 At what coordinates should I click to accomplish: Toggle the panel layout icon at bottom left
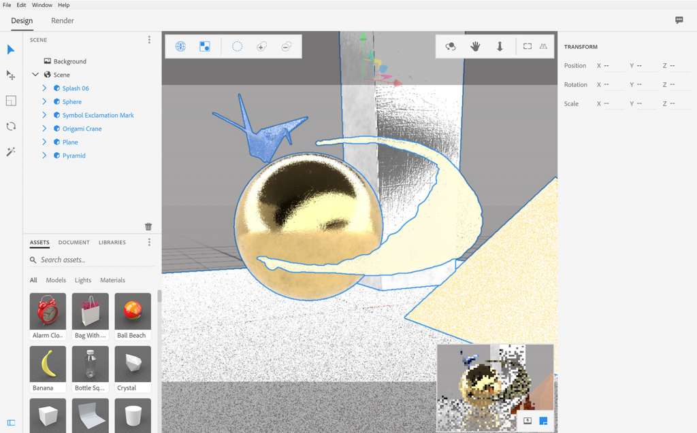11,423
